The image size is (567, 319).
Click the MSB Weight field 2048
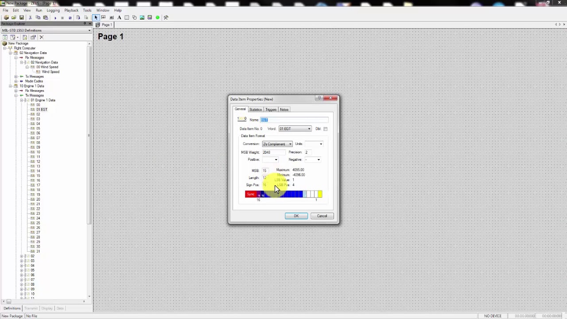(273, 152)
